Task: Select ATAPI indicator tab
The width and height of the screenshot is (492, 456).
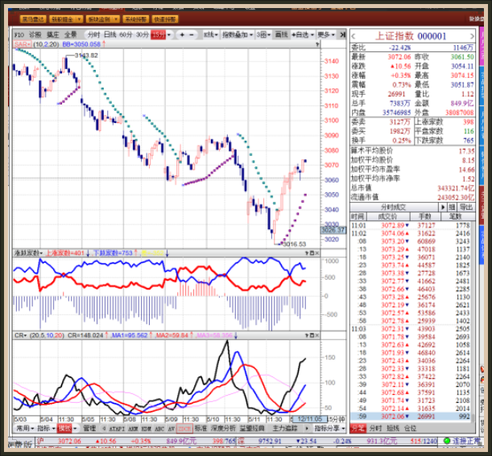Action: point(117,429)
